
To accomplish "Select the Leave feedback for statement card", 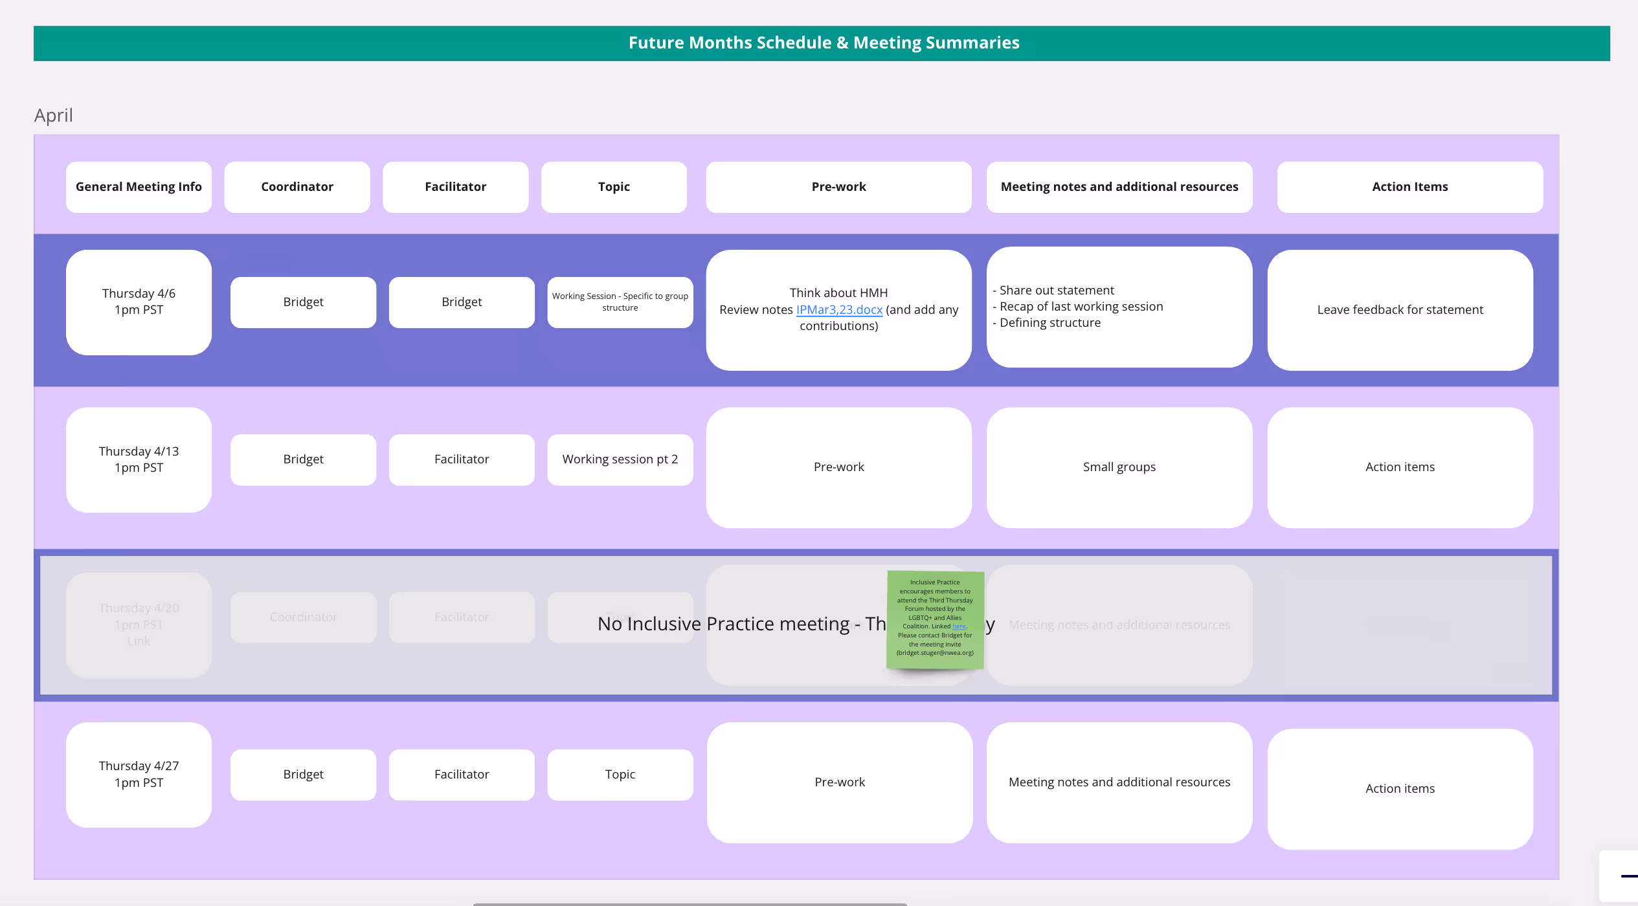I will (1400, 310).
